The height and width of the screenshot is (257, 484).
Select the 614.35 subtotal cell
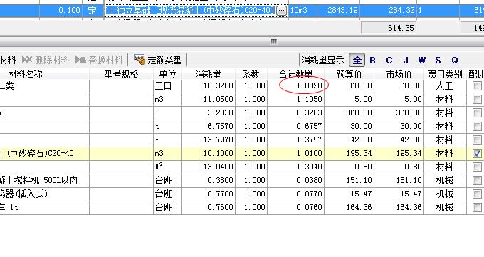[388, 28]
